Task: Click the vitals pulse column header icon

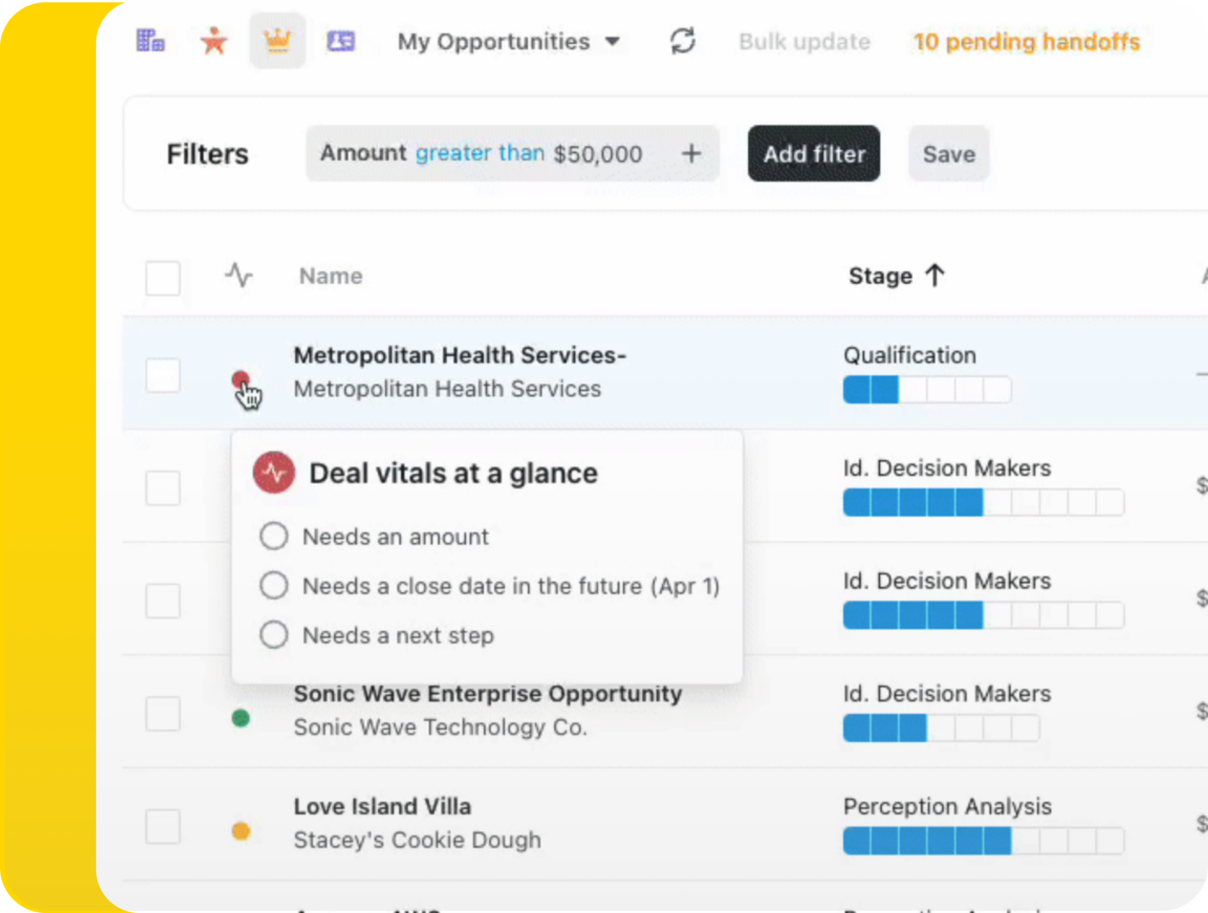Action: point(238,275)
